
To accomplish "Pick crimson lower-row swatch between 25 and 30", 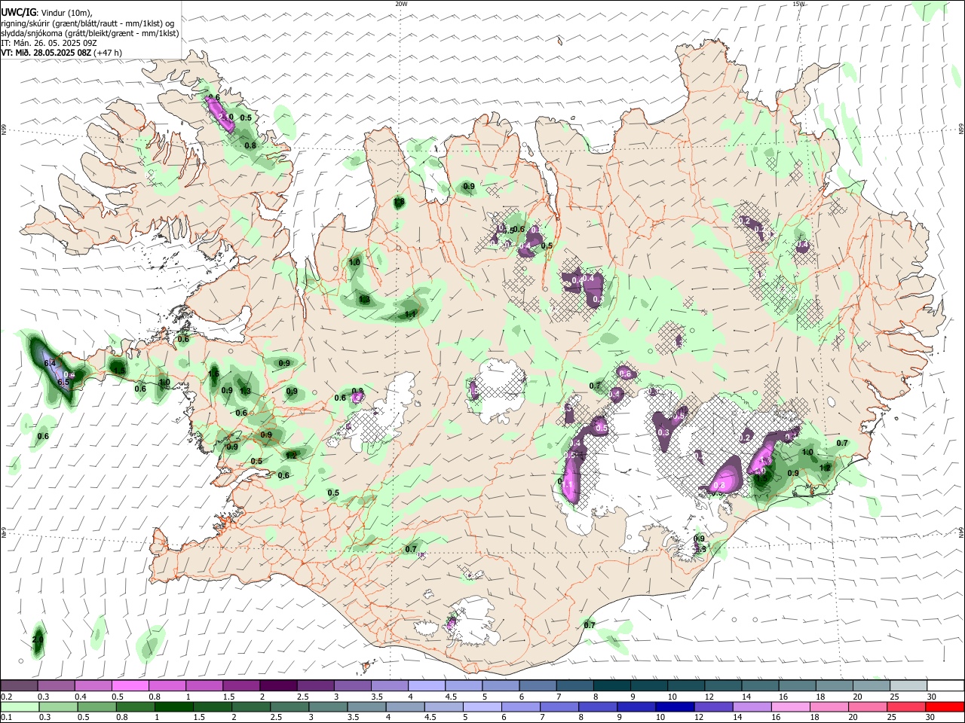I will 905,706.
